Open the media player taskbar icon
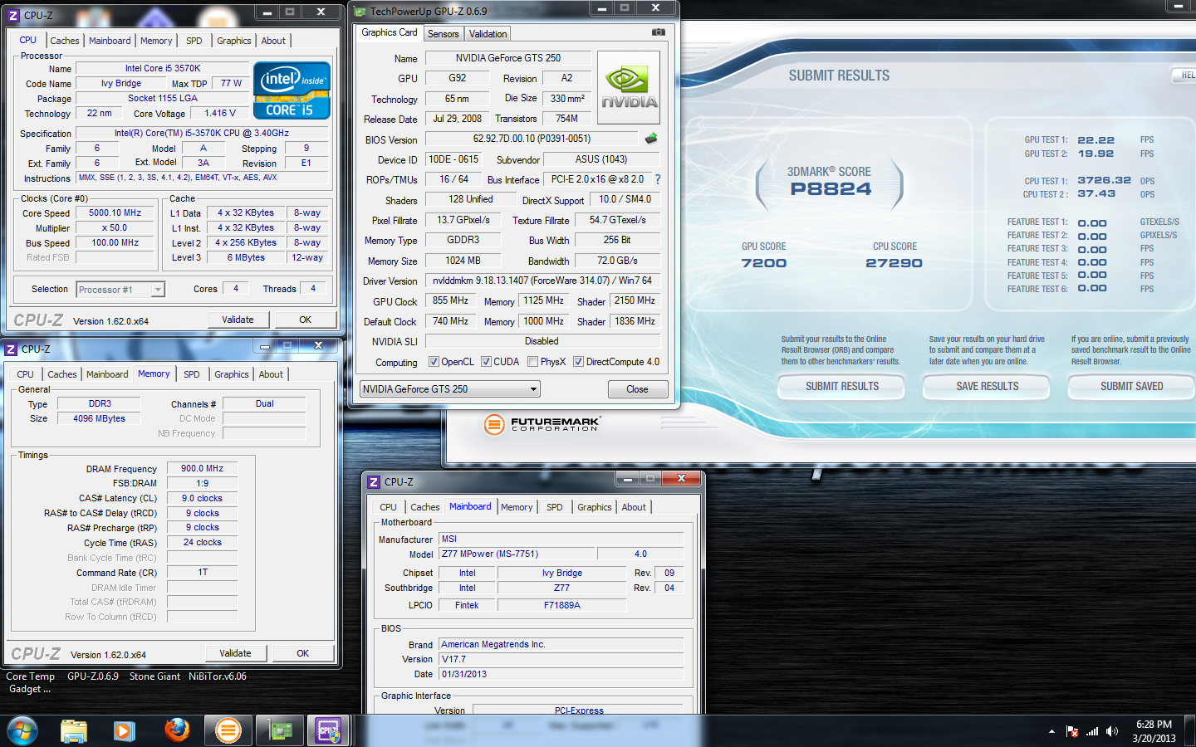The height and width of the screenshot is (747, 1196). [x=124, y=730]
